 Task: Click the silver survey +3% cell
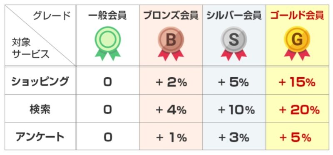pyautogui.click(x=234, y=138)
